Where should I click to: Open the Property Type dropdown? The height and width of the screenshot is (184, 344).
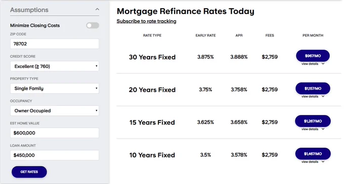55,89
